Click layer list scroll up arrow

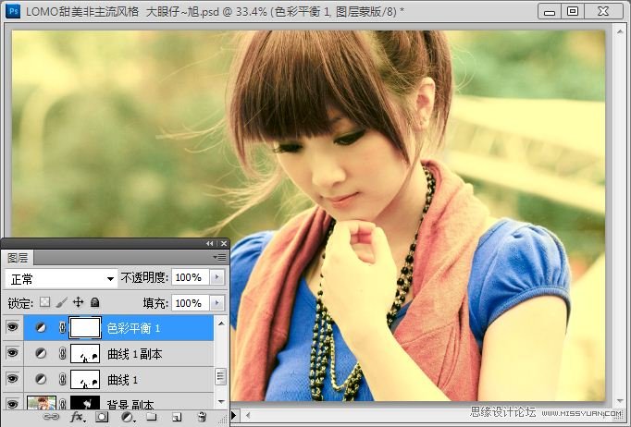coord(221,323)
